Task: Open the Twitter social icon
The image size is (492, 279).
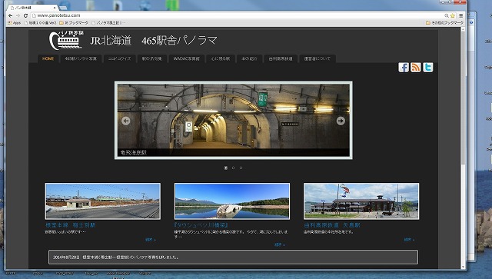Action: (x=428, y=68)
